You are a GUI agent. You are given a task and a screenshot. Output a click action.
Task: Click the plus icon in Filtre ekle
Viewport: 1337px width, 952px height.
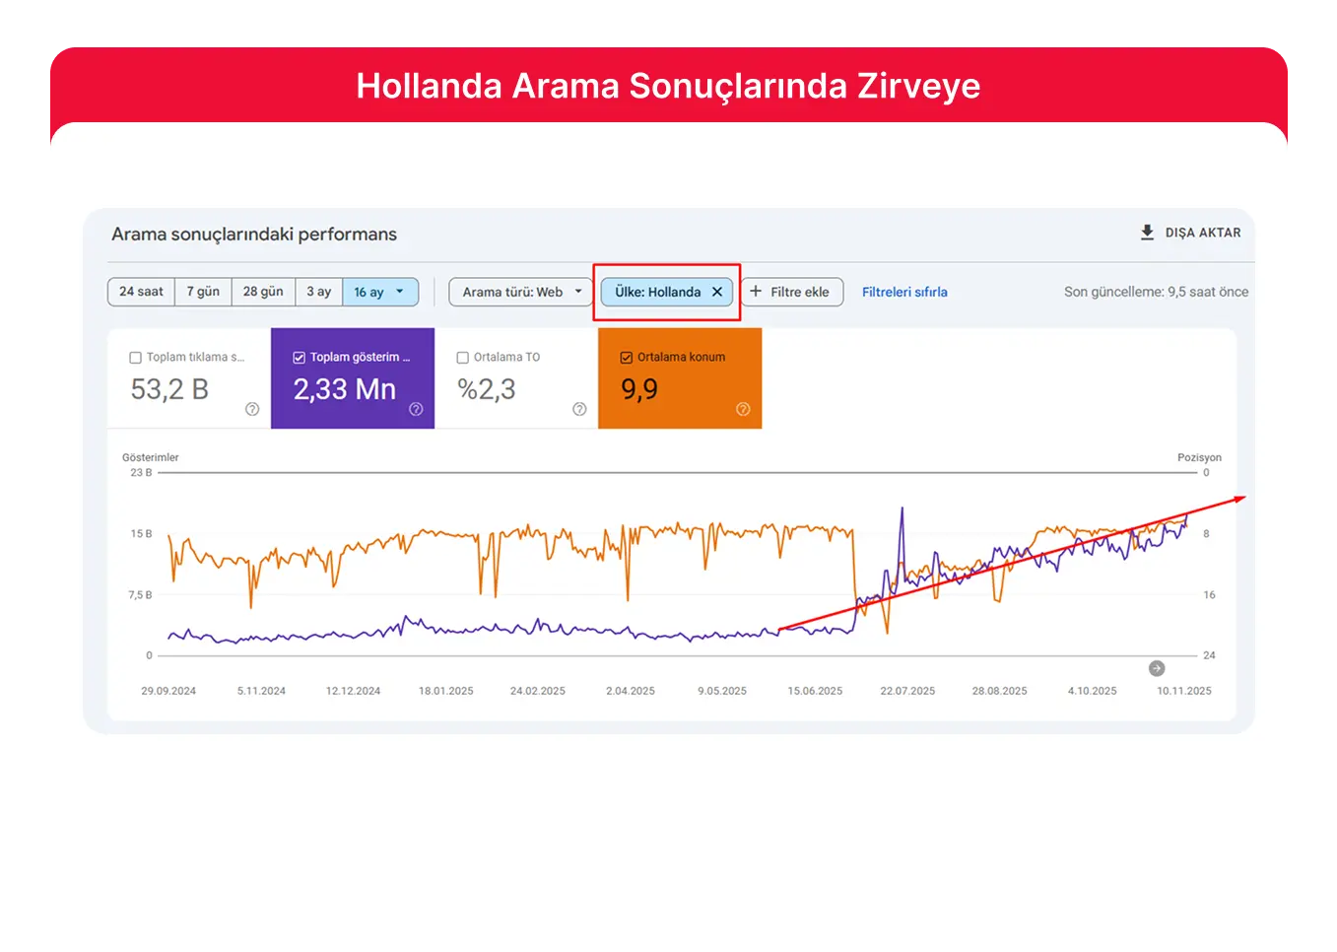tap(756, 292)
